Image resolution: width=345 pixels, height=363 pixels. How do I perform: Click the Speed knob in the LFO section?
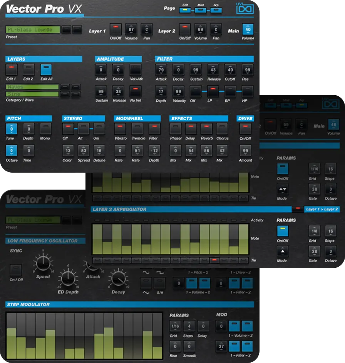[43, 263]
